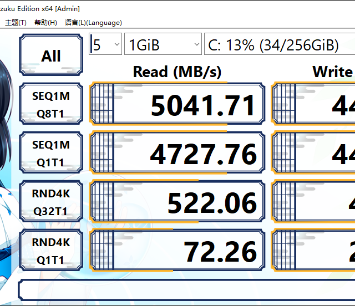Open the 帮助(H) help menu
355x306 pixels.
(x=45, y=23)
